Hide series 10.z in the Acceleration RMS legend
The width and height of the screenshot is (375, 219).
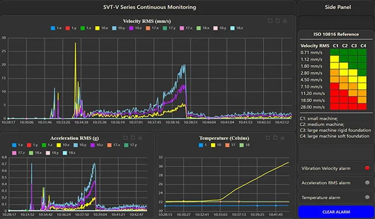pyautogui.click(x=97, y=145)
